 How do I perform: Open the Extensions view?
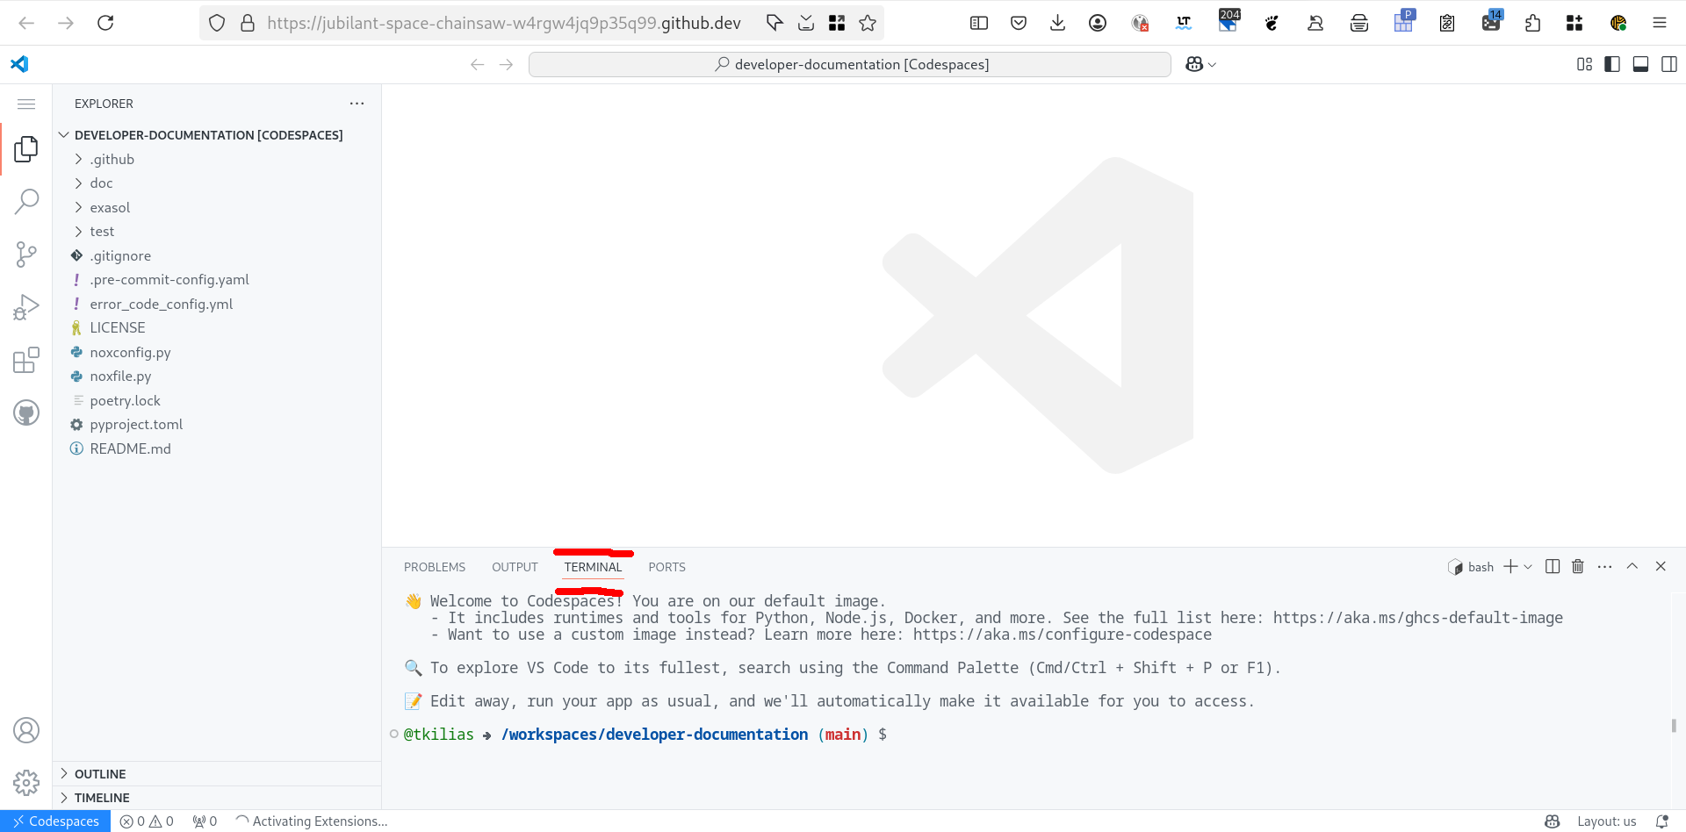click(26, 360)
